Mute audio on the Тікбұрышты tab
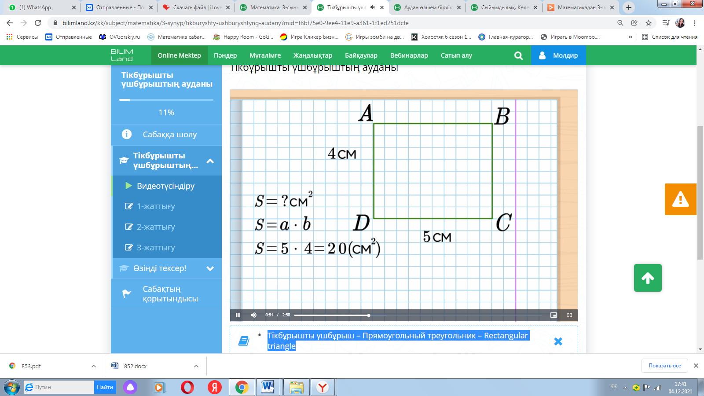704x396 pixels. 373,7
